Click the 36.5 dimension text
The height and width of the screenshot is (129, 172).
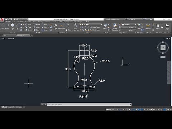coord(68,69)
